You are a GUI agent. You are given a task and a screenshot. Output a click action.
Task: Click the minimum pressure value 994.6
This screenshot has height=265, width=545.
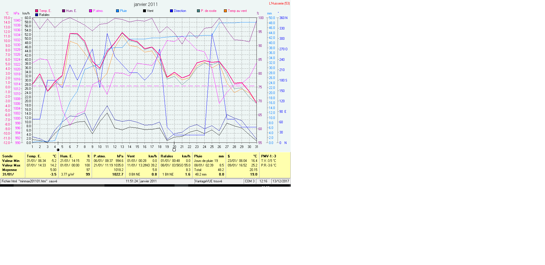pos(120,161)
